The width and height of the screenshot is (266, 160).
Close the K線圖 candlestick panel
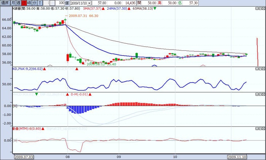point(263,8)
